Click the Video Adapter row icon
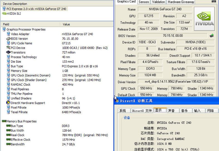219x151 pixels. [8, 34]
